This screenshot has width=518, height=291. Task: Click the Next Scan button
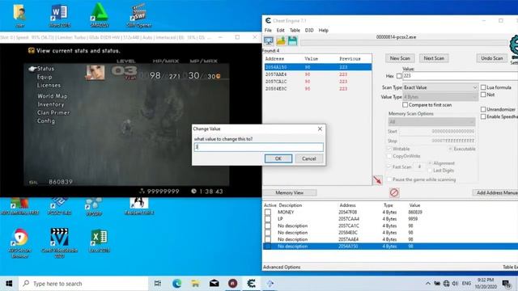click(x=434, y=58)
